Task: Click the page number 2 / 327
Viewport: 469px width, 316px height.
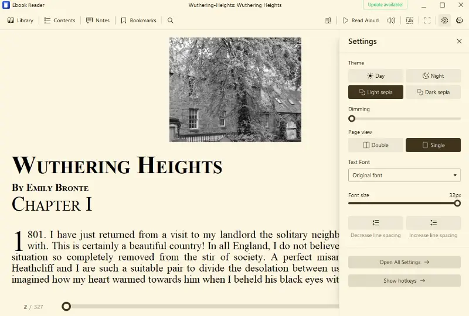Action: 33,307
